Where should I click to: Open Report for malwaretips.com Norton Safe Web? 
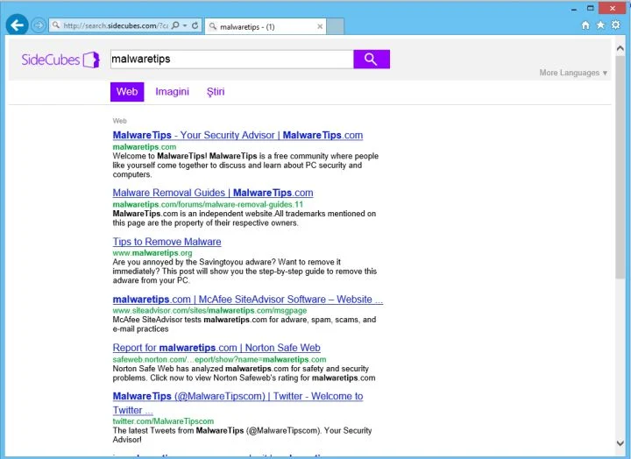216,348
